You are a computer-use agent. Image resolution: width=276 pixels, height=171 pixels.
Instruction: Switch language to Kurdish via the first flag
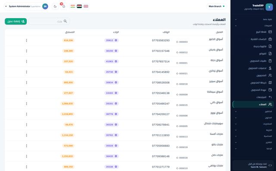73,6
